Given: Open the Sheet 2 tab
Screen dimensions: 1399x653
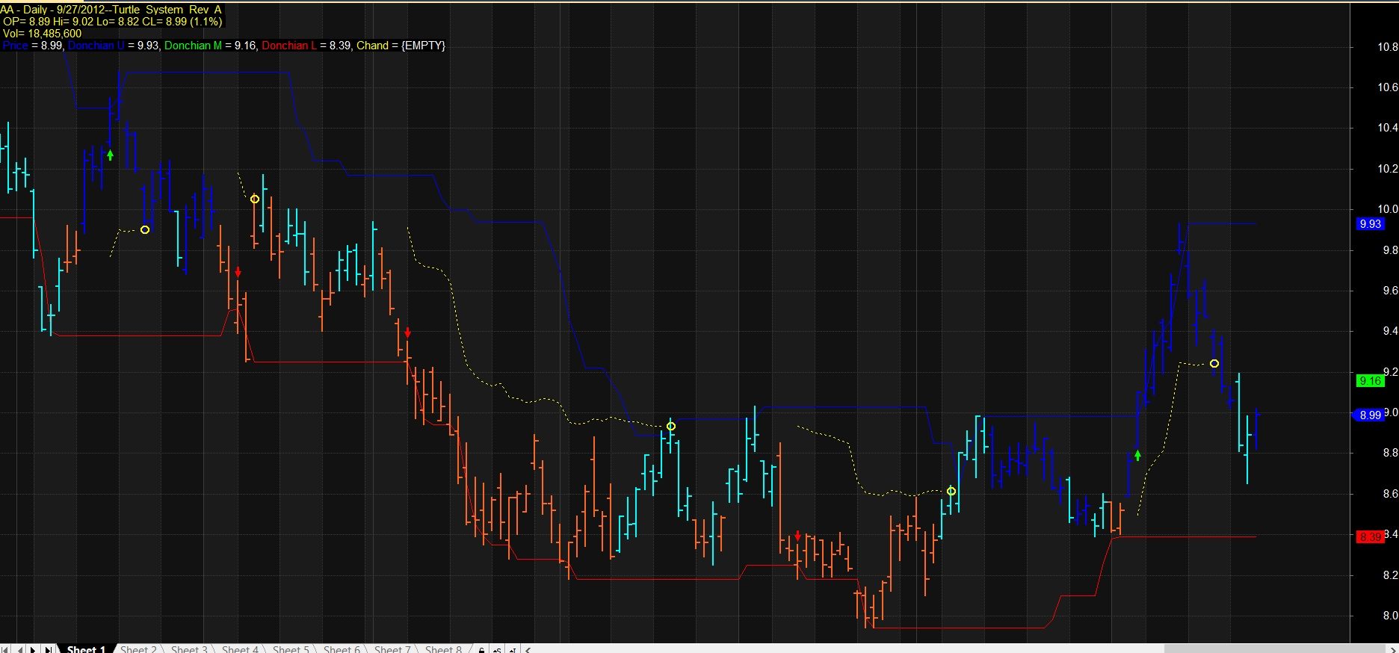Looking at the screenshot, I should [x=138, y=649].
